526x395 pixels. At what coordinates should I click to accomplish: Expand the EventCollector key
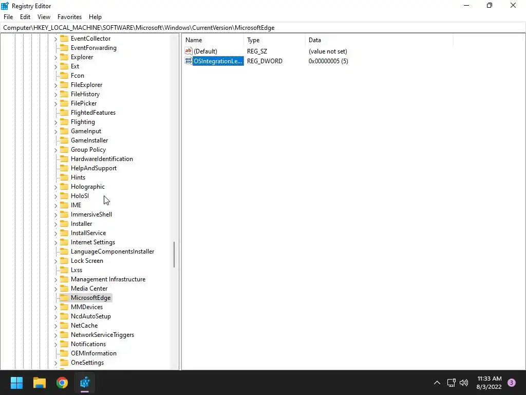[x=55, y=39]
